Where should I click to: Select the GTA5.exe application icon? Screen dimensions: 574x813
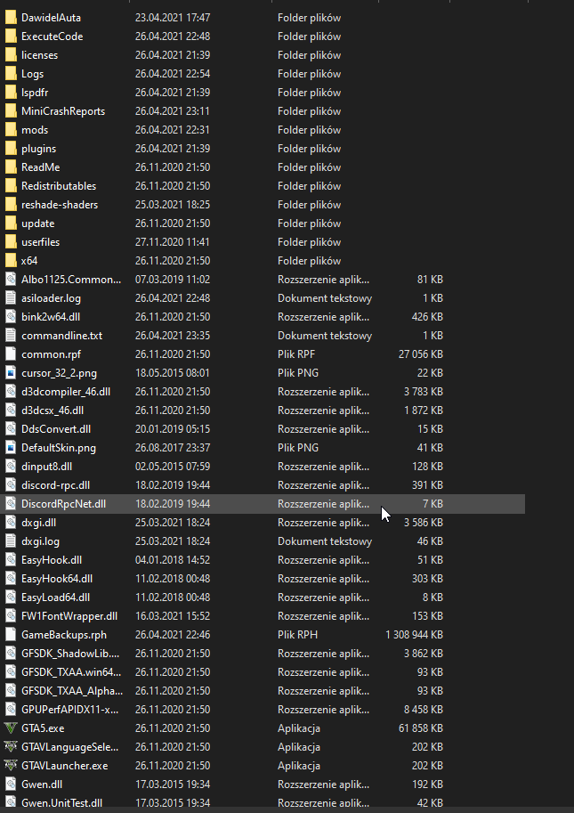[11, 728]
